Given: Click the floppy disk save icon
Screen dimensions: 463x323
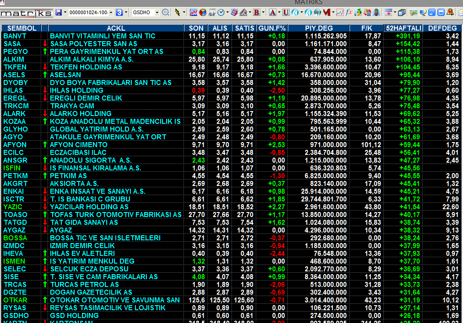Looking at the screenshot, I should pyautogui.click(x=59, y=12).
